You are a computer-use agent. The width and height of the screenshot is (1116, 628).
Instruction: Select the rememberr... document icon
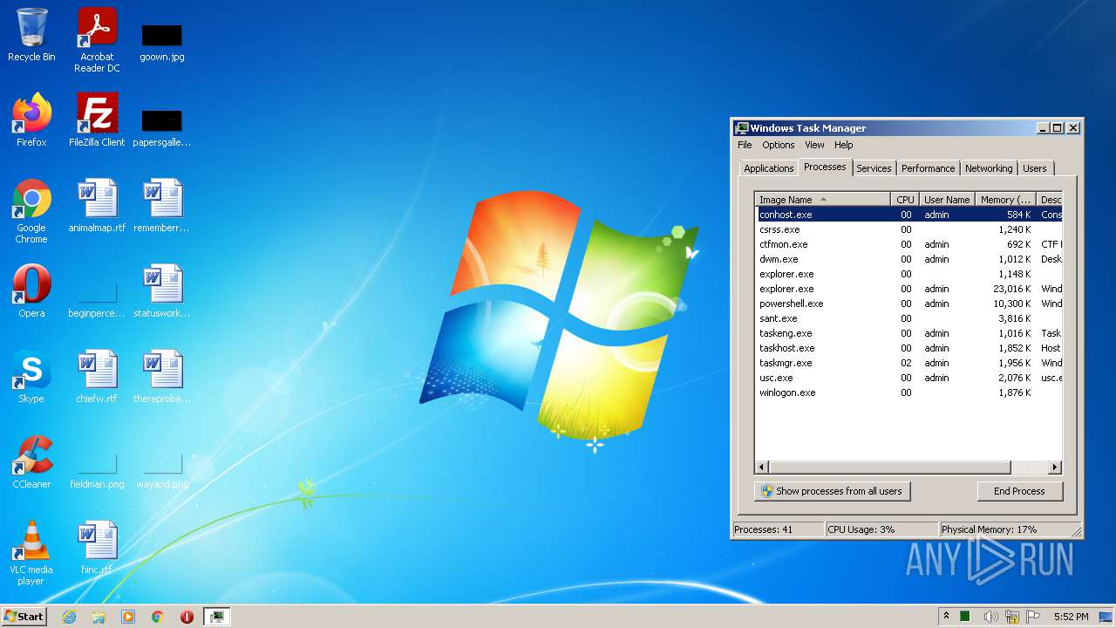[x=162, y=206]
